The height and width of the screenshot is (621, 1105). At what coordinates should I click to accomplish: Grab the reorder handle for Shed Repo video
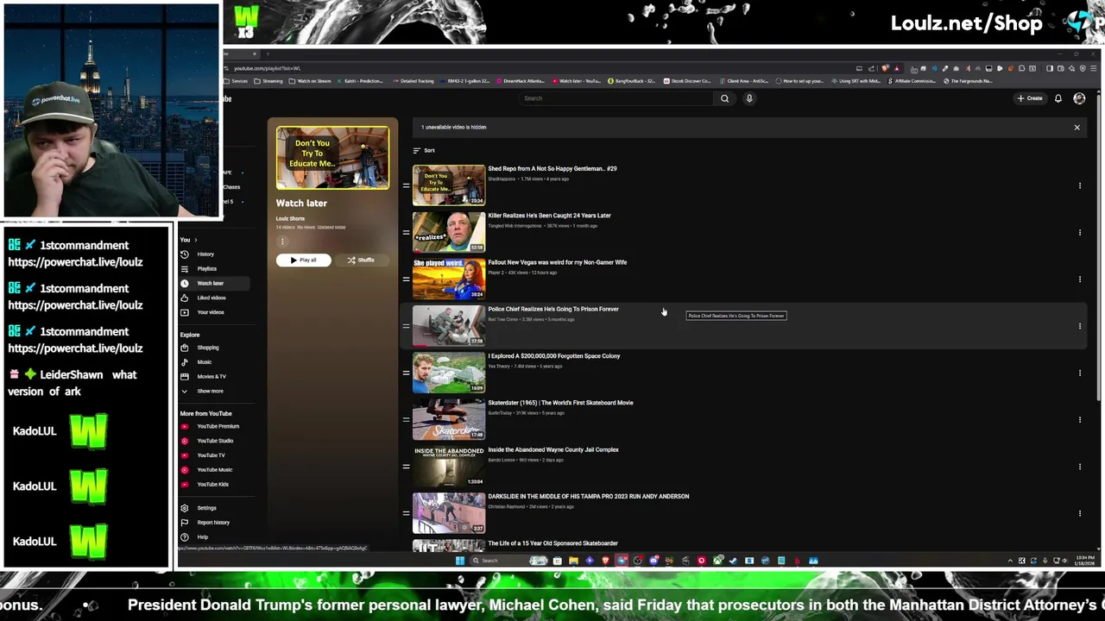406,185
